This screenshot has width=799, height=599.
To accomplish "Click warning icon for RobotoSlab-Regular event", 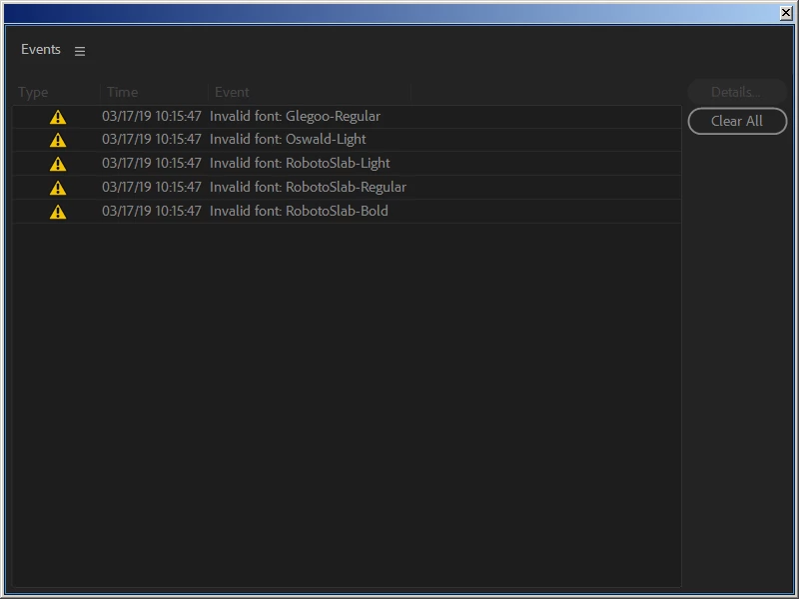I will 58,188.
